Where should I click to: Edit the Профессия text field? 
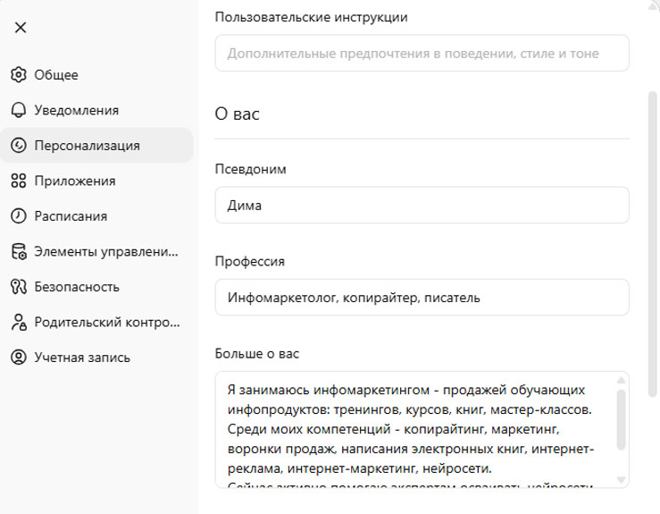(422, 298)
